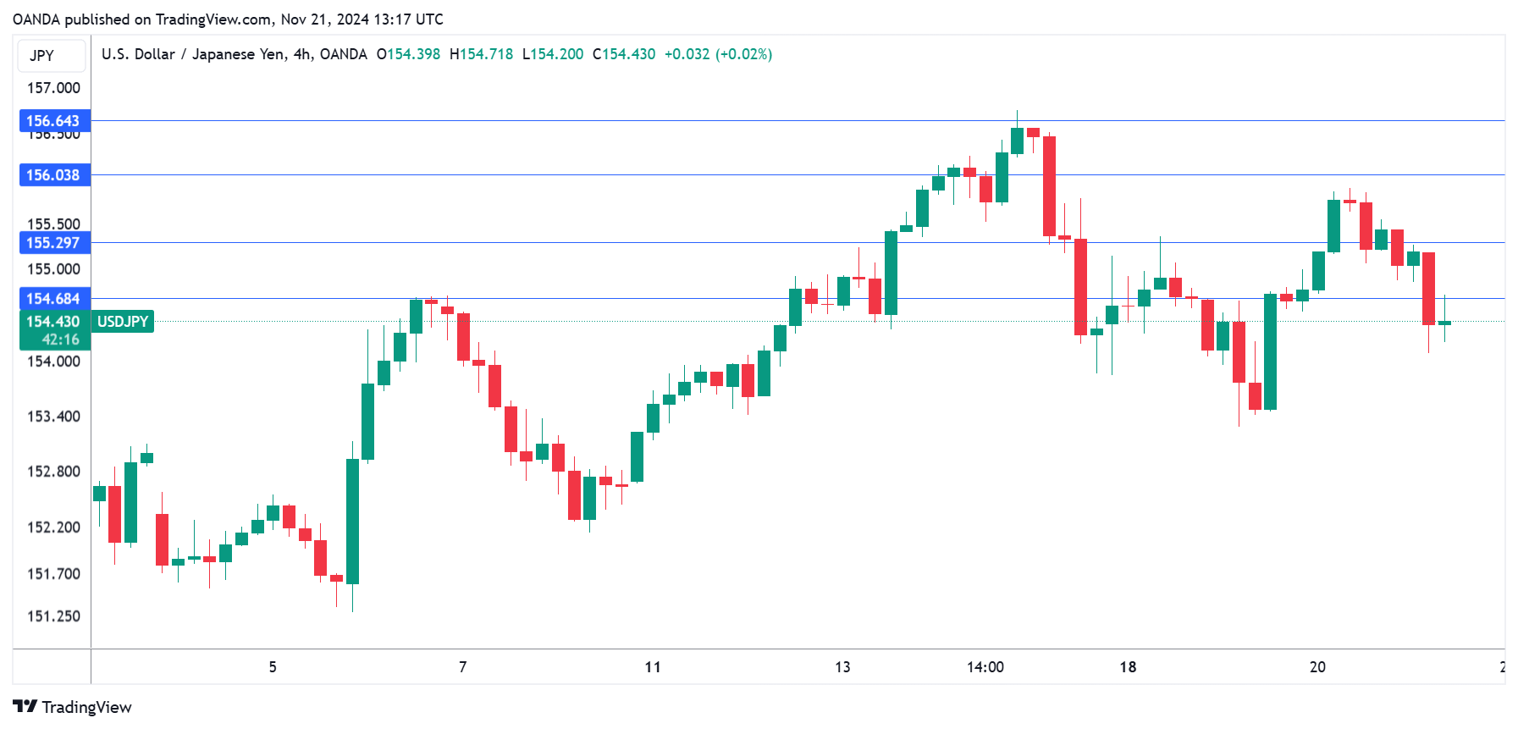Viewport: 1518px width, 729px height.
Task: Click date label 7 on time axis
Action: 463,667
